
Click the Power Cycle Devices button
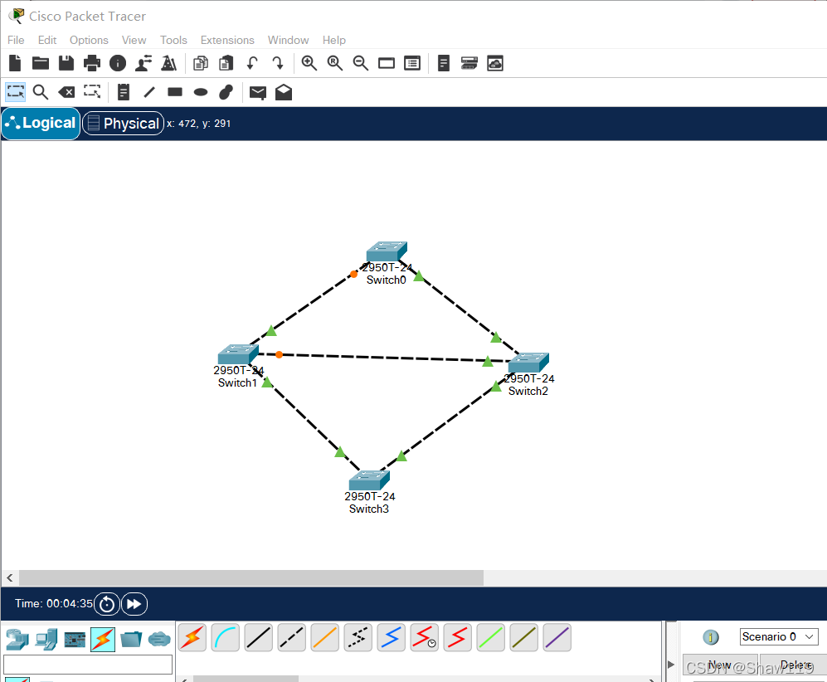click(107, 604)
